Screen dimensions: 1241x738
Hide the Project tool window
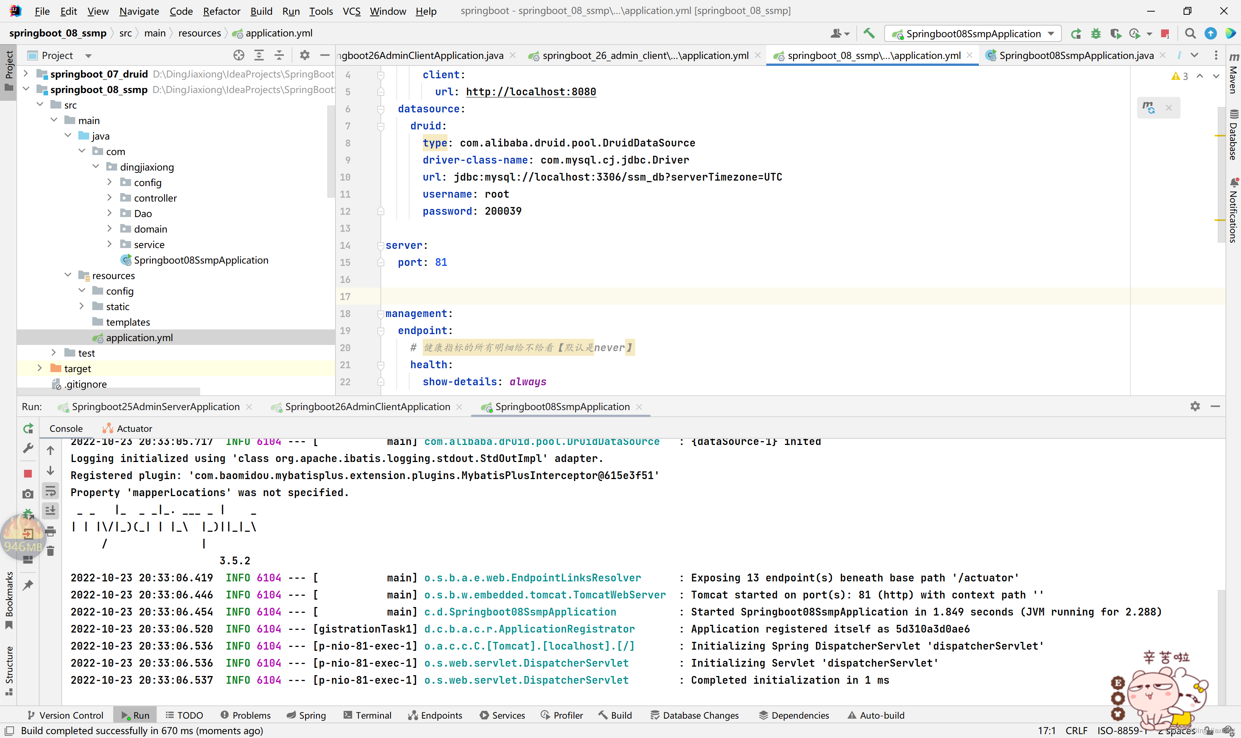coord(325,55)
